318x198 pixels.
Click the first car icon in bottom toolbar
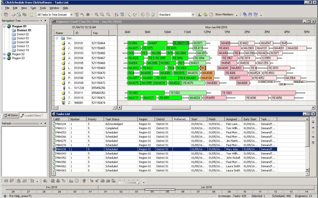click(102, 181)
